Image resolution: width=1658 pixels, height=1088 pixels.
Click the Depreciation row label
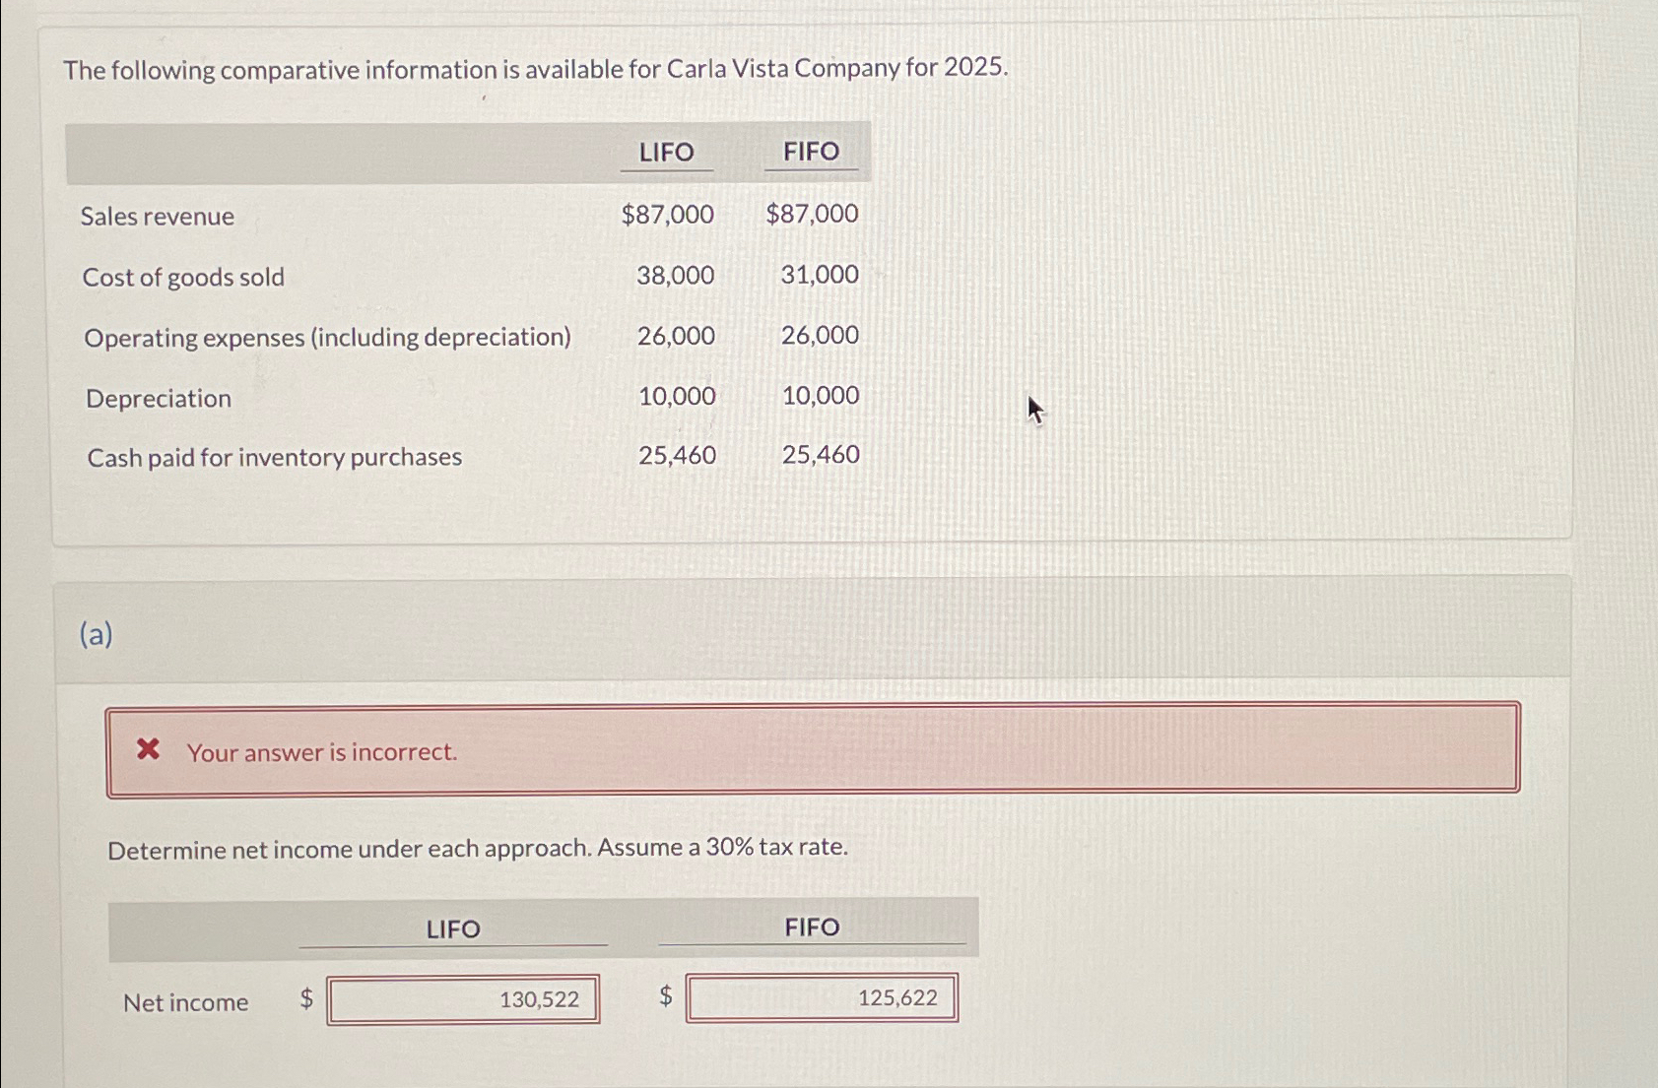(157, 397)
